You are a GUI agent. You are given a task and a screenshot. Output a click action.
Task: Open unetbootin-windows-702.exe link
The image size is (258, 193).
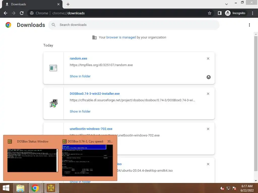coord(91,129)
